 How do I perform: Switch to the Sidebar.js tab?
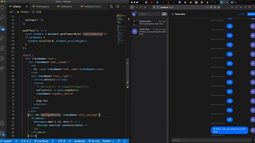click(67, 6)
